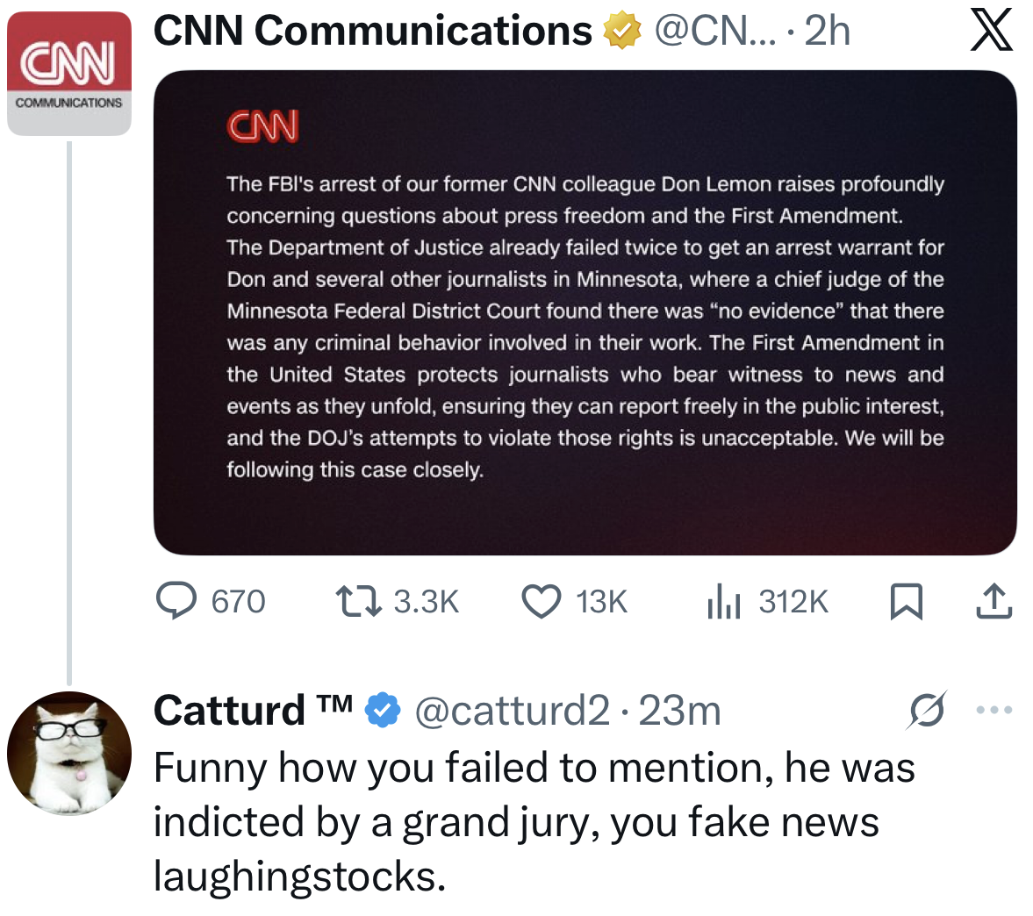Screen dimensions: 1033x916
Task: Click the 23m timestamp on reply
Action: click(679, 710)
